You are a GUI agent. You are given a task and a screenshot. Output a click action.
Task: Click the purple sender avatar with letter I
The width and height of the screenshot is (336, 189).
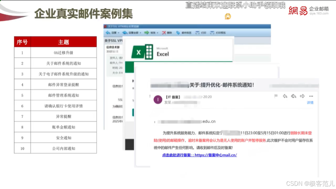158,99
